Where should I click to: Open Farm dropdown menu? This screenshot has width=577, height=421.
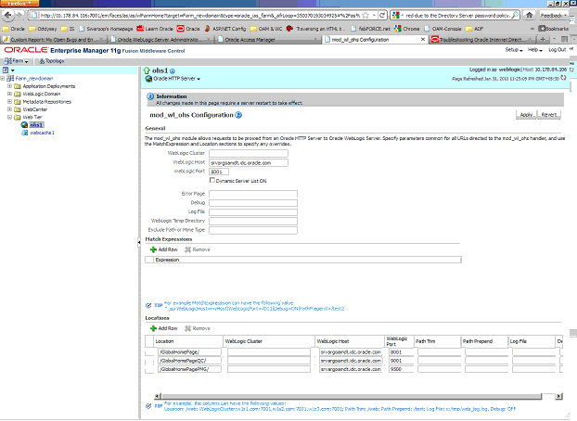[x=17, y=61]
